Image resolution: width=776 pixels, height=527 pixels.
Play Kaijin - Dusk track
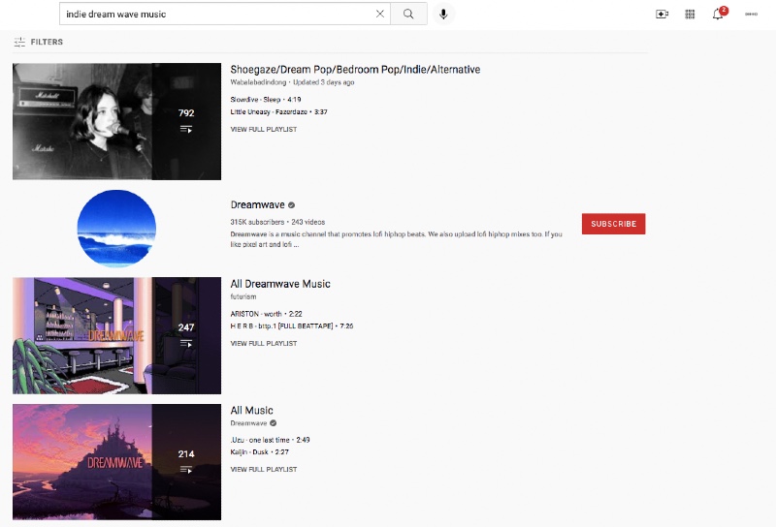[x=259, y=451]
